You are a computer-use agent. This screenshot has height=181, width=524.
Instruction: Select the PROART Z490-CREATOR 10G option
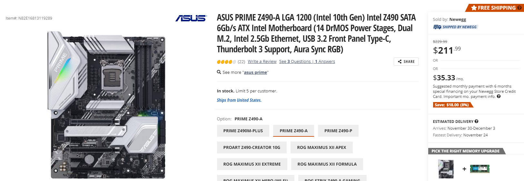coord(252,147)
